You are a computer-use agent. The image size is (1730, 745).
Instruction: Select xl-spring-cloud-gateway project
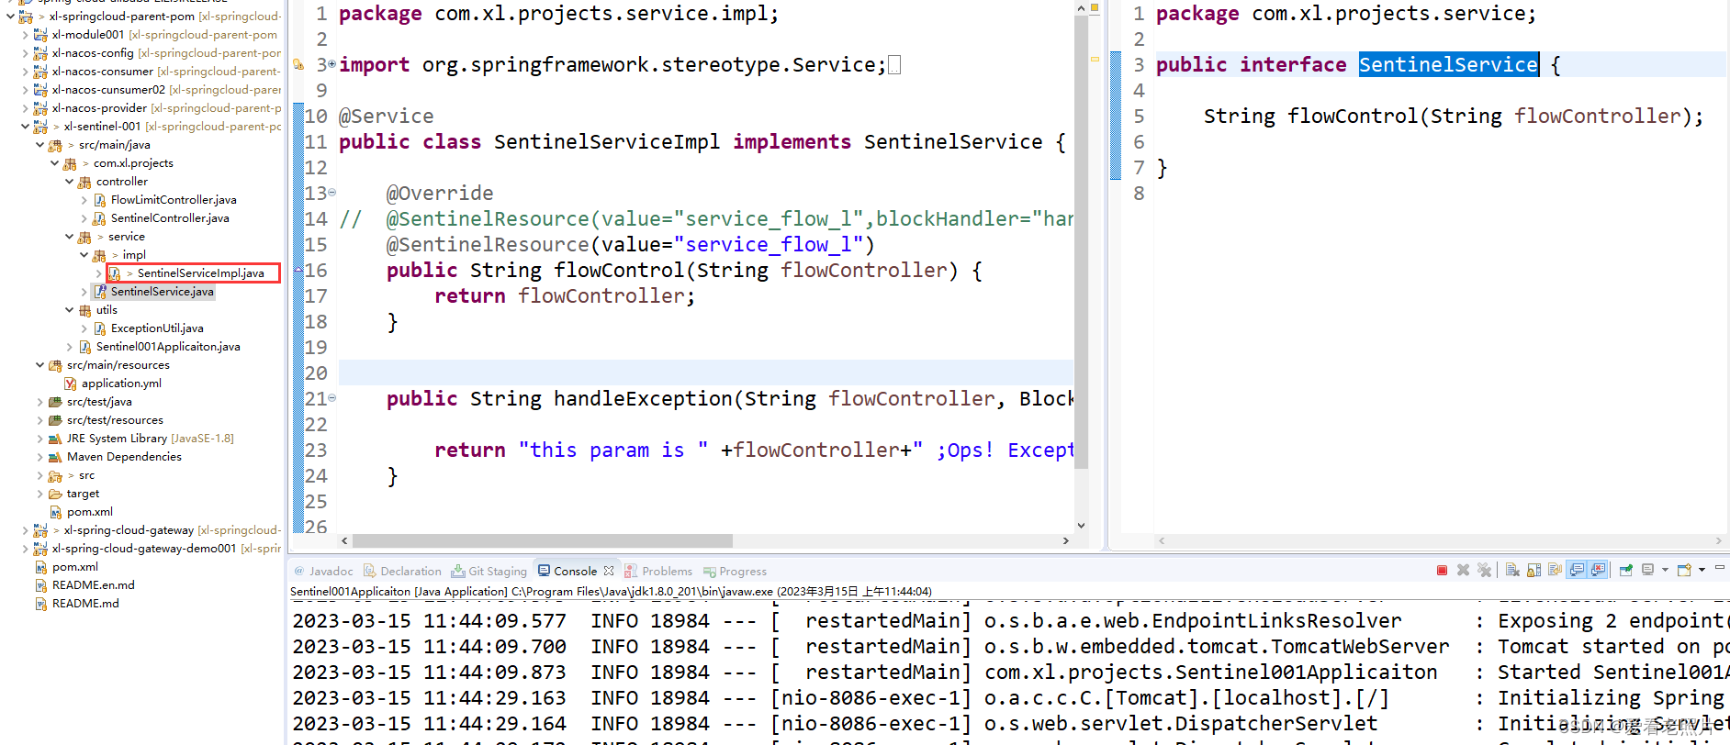(129, 530)
